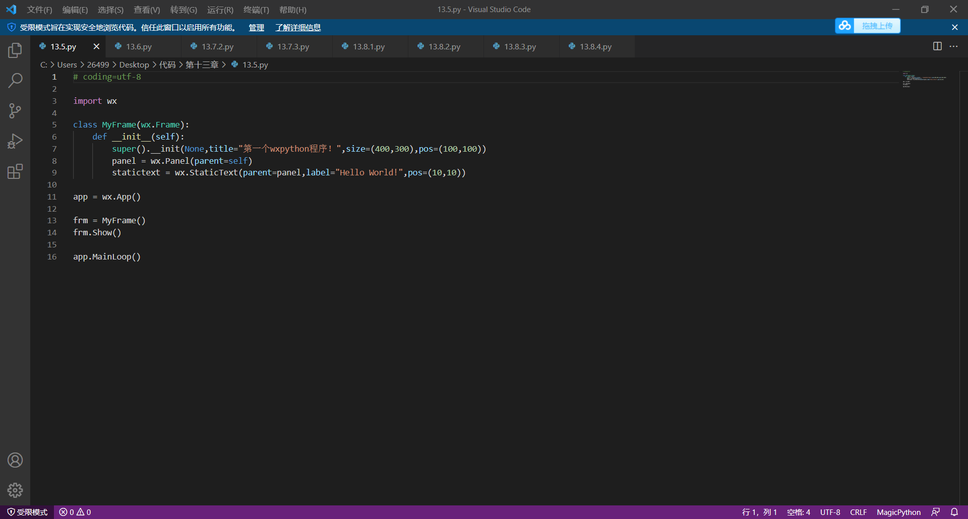The height and width of the screenshot is (519, 968).
Task: Click the VS Code logo icon
Action: pos(11,10)
